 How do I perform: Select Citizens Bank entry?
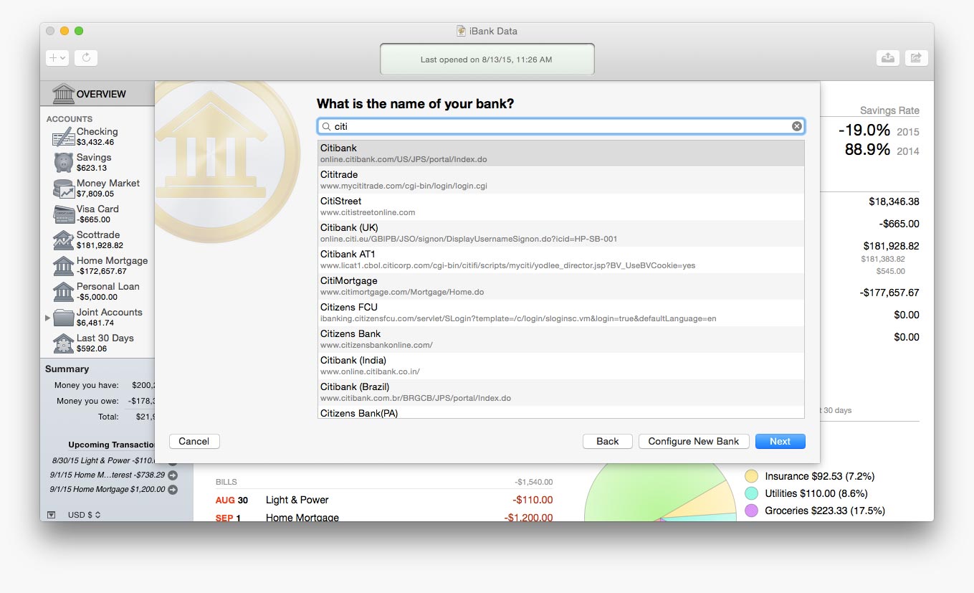pyautogui.click(x=561, y=339)
